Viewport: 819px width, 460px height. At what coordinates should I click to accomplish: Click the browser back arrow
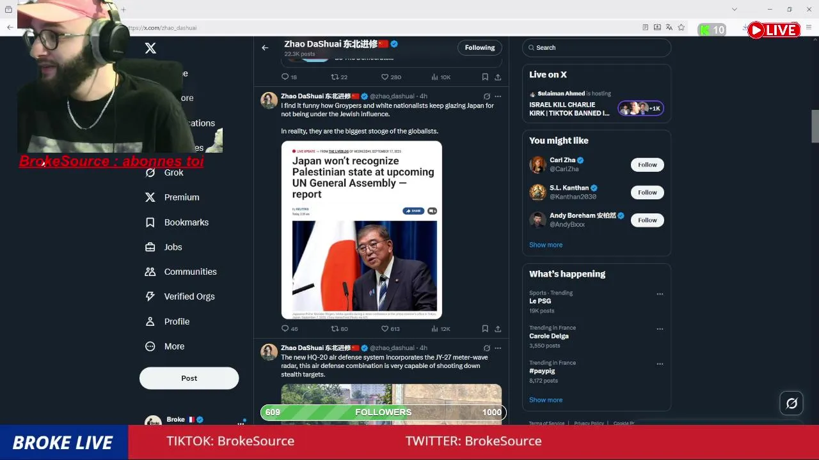pos(10,27)
